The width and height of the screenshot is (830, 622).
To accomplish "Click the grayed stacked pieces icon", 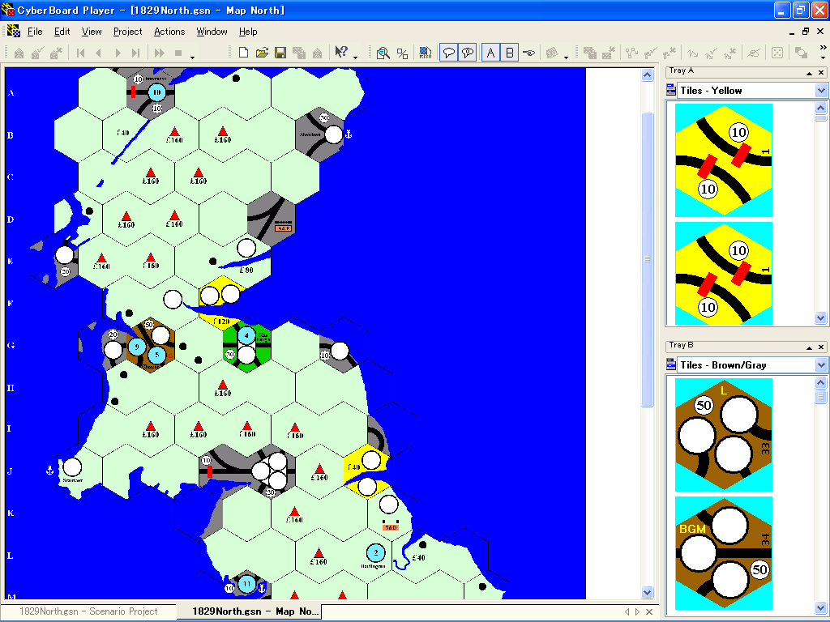I will 801,53.
